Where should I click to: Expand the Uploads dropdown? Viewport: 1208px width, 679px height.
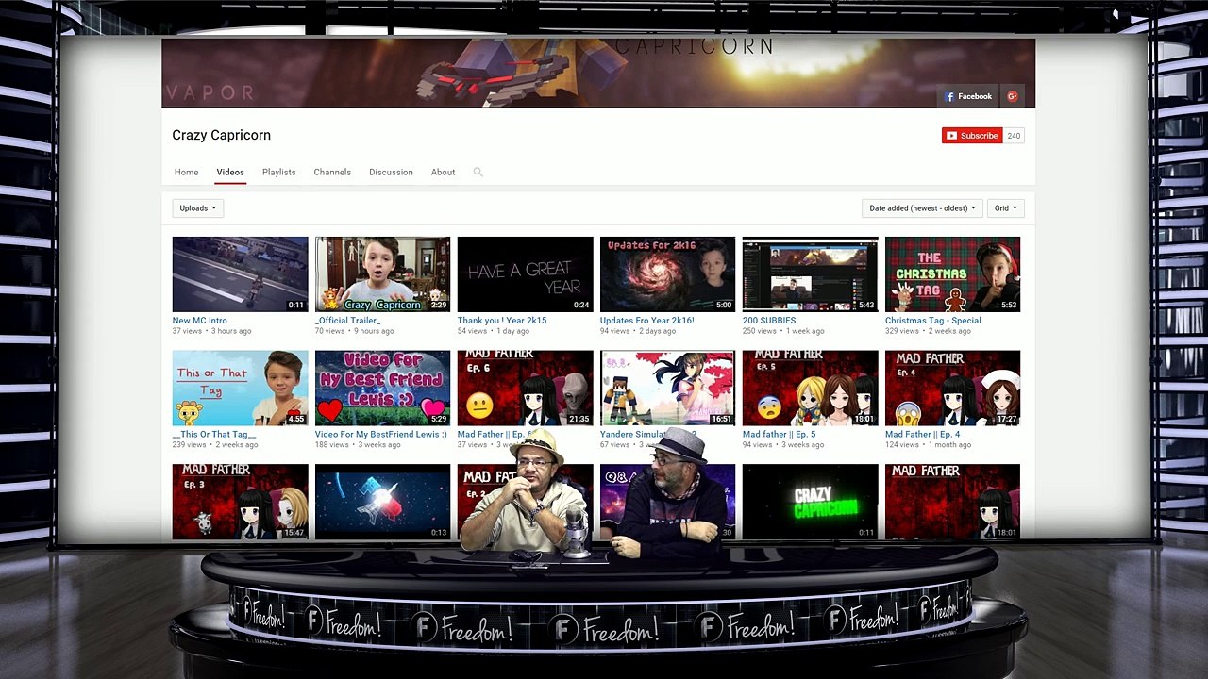198,208
